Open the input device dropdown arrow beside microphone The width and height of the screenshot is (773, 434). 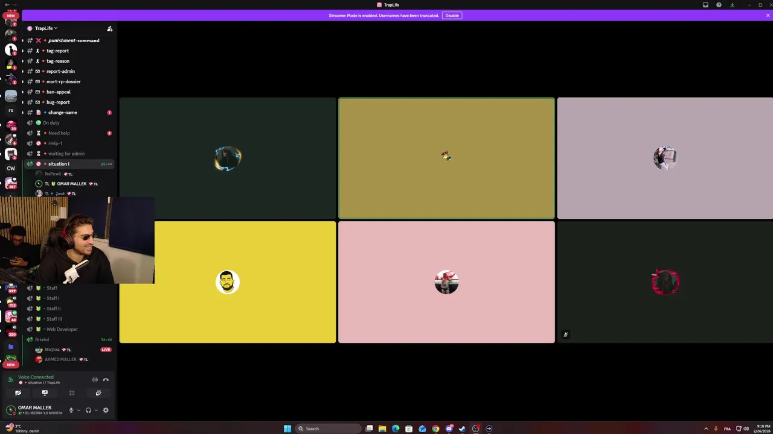click(x=79, y=410)
